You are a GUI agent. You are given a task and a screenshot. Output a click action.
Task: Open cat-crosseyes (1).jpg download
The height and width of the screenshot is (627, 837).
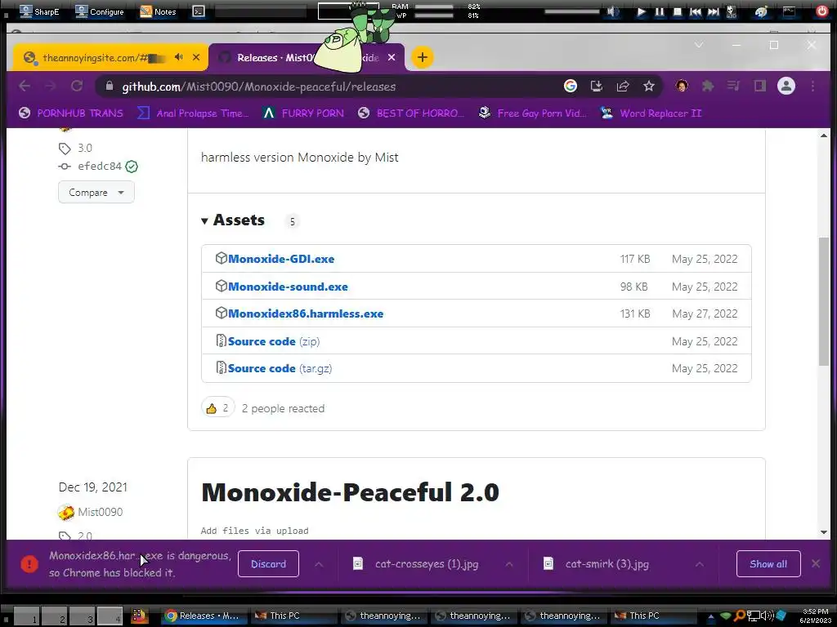(427, 563)
